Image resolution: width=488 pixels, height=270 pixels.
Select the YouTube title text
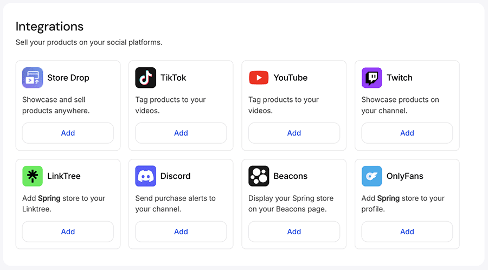(291, 78)
